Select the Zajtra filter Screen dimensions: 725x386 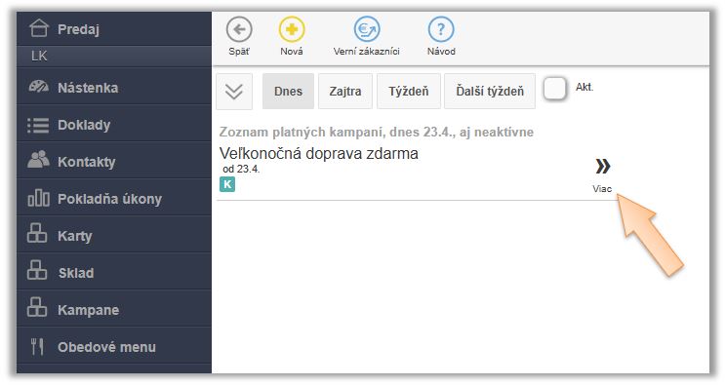[345, 92]
